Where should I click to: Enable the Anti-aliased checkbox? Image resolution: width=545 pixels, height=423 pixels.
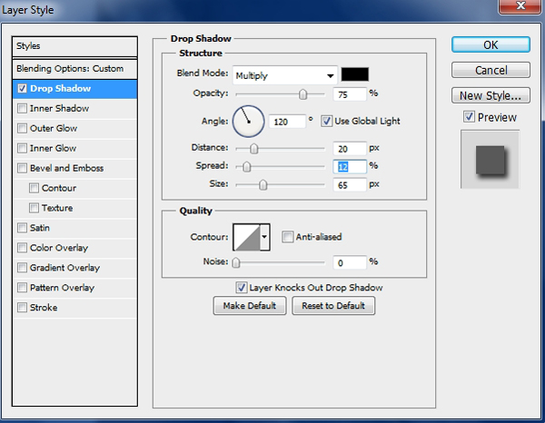tap(287, 238)
